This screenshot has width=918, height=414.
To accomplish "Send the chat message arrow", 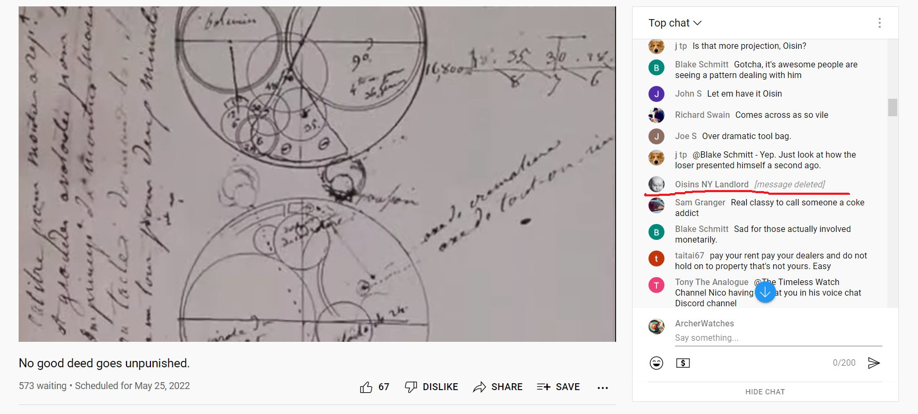I will [873, 363].
